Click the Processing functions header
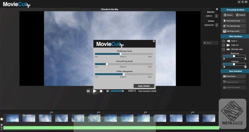This screenshot has width=249, height=132. coord(235,10)
